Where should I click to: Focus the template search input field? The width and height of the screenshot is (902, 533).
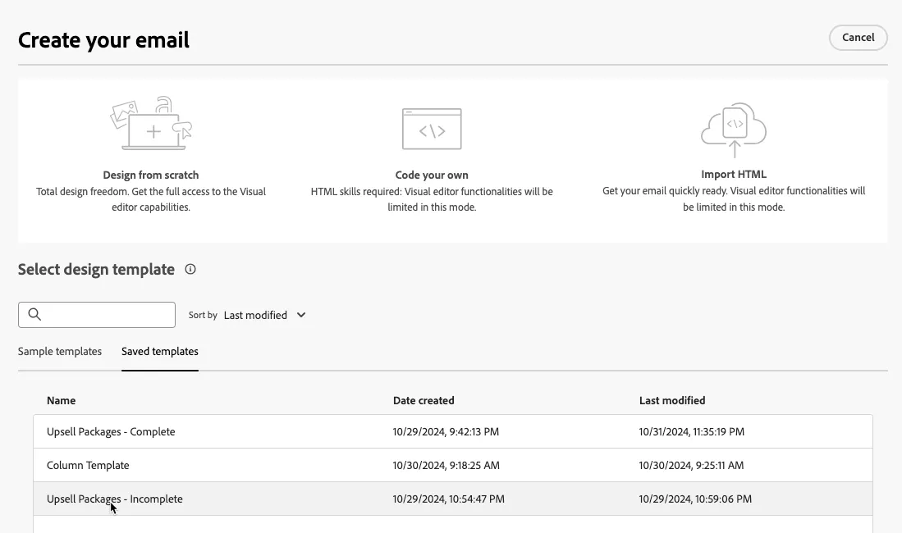97,315
